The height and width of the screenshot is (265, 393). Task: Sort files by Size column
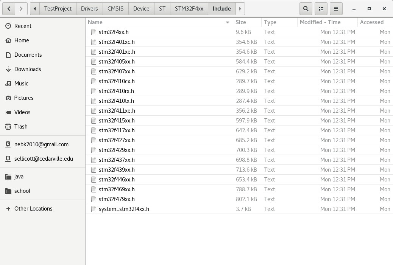click(x=247, y=22)
